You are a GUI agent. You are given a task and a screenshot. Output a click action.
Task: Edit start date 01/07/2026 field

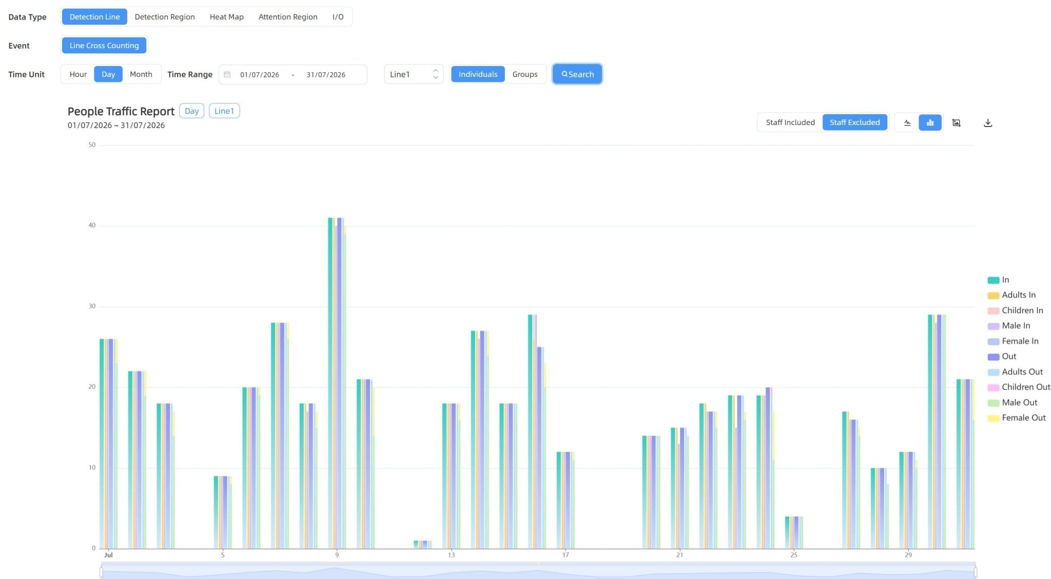[x=260, y=75]
